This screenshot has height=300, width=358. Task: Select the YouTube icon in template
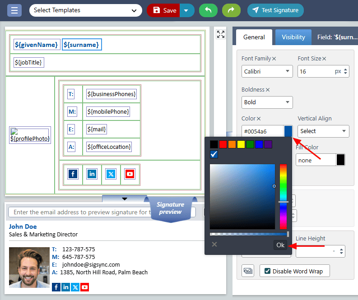tap(130, 174)
